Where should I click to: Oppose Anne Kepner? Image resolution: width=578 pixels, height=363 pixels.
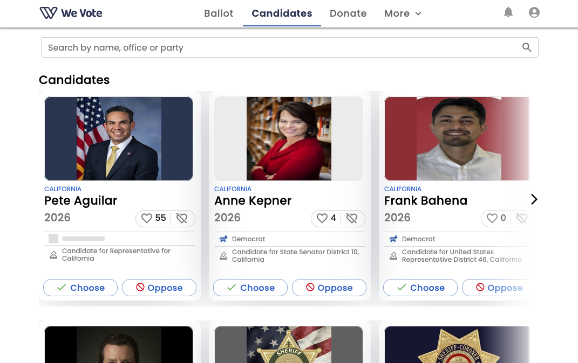(329, 288)
